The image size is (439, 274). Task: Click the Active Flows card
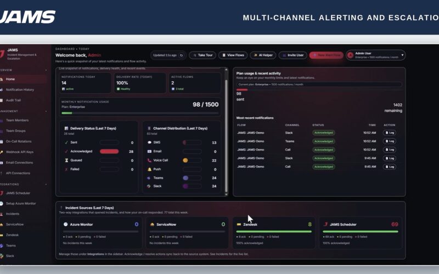pos(195,83)
